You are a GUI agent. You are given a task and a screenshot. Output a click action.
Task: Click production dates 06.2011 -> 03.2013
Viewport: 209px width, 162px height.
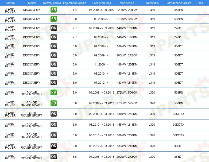102,135
